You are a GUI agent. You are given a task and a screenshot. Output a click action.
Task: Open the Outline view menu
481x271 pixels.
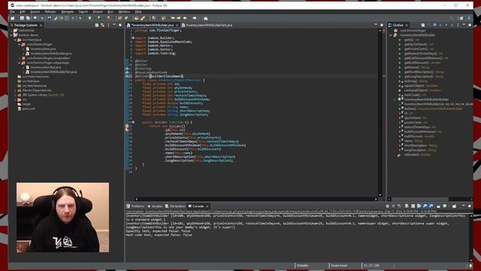458,25
